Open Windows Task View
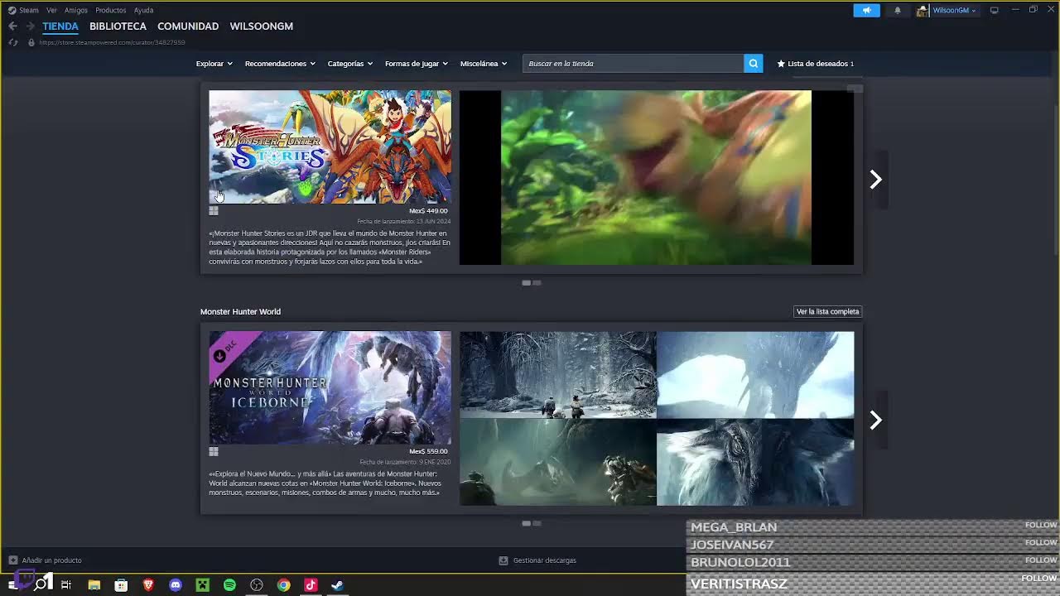The image size is (1060, 596). 66,585
